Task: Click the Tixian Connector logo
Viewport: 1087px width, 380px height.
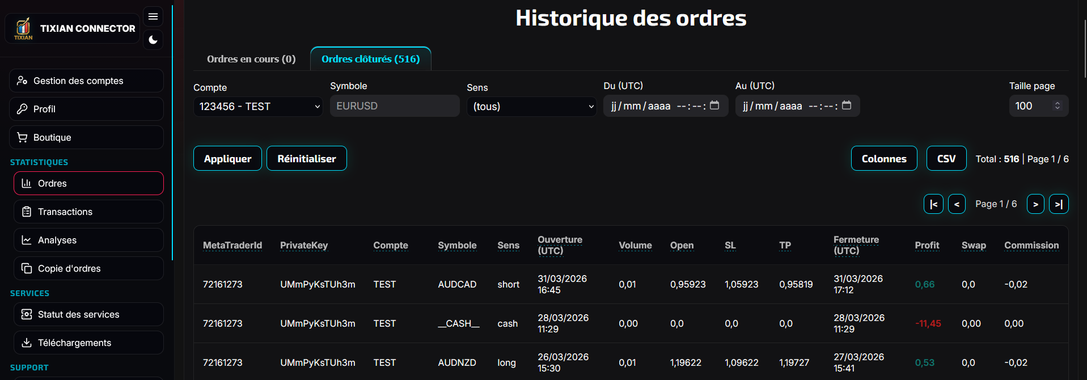Action: point(23,28)
